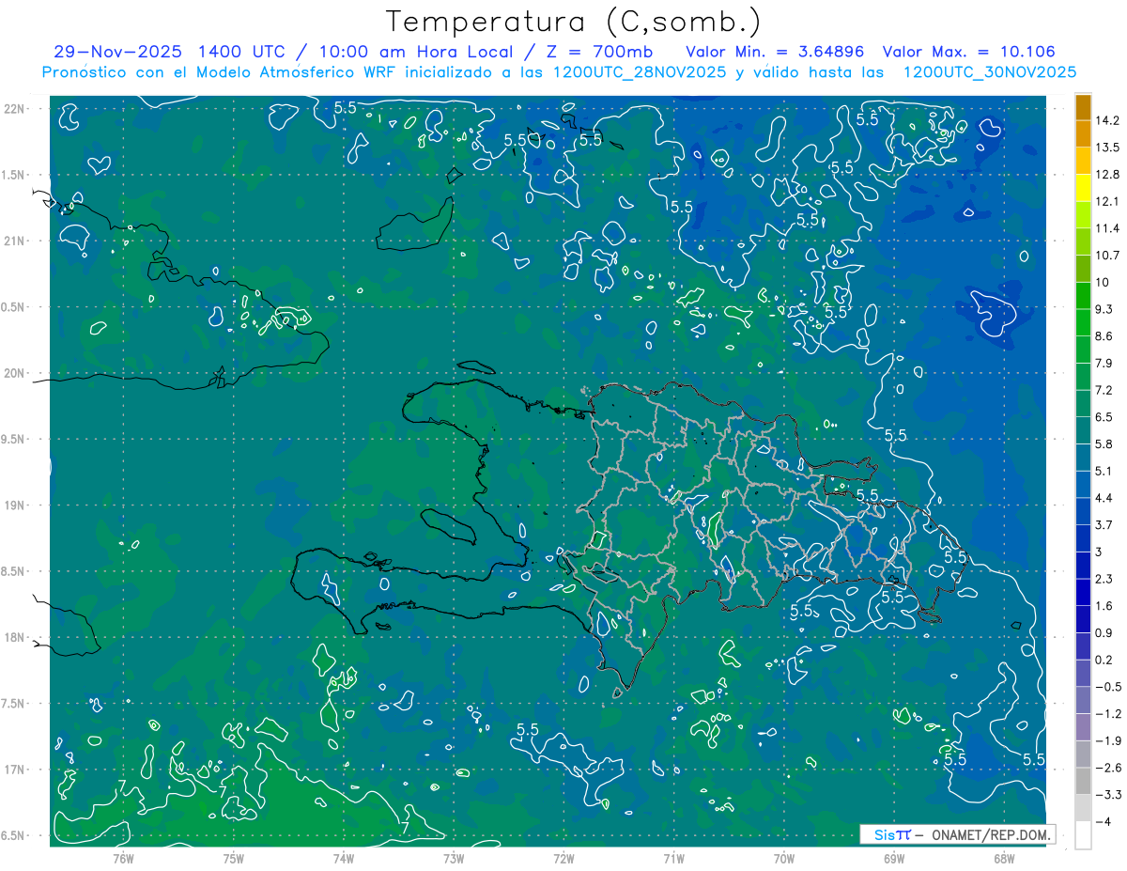
Task: Click the latitude axis label "22N"
Action: point(14,108)
